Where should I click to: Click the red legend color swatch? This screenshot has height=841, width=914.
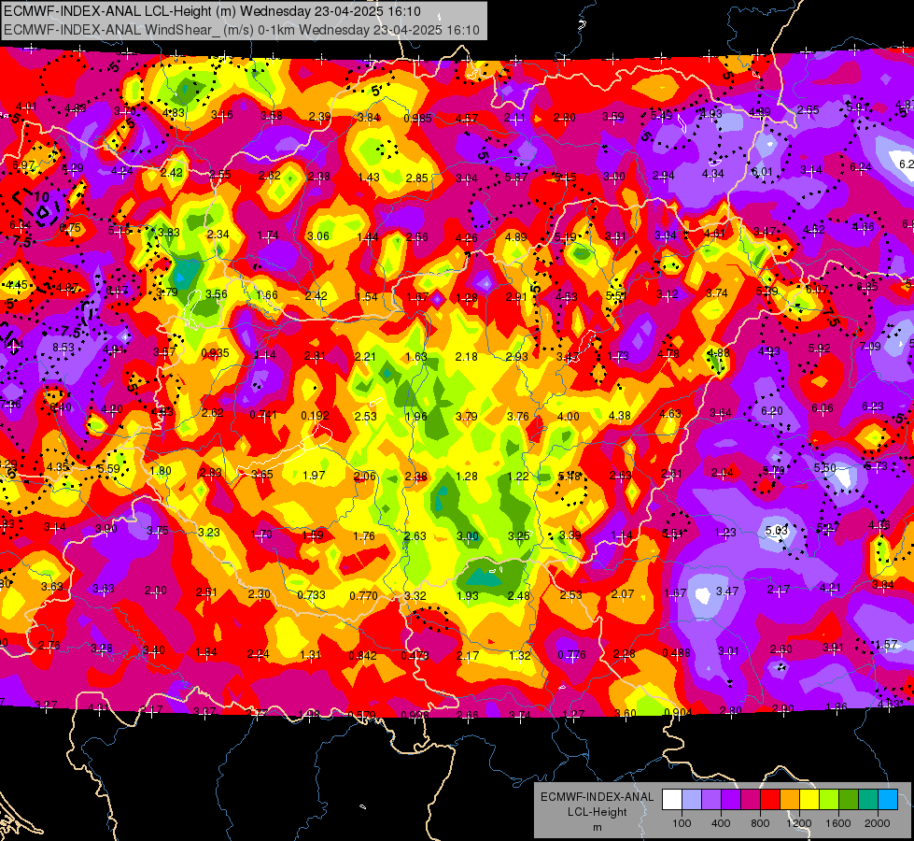pos(770,800)
